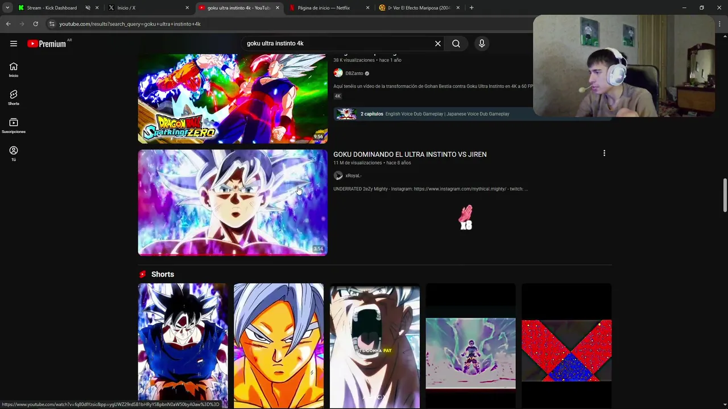Play the Goku vs Jiren video thumbnail

point(233,203)
